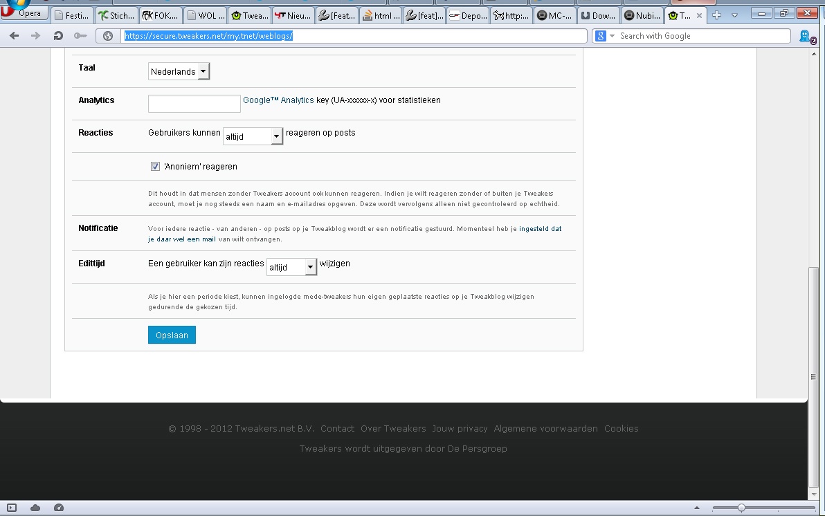Open the Google Analytics link

(278, 100)
